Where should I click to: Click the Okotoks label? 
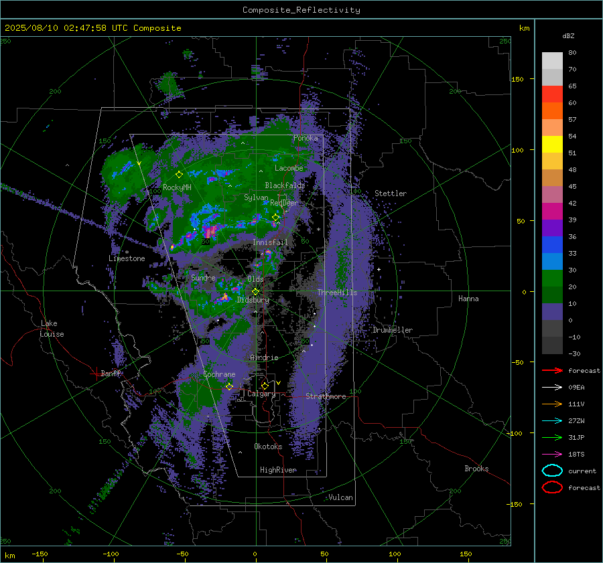268,447
